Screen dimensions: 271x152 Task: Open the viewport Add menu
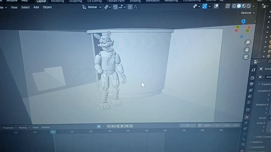point(36,7)
